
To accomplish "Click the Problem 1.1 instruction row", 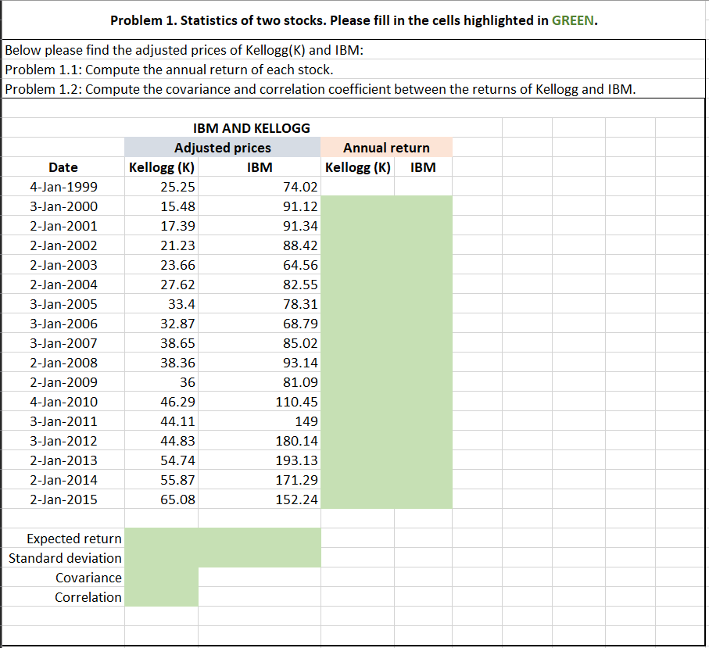I will coord(354,70).
